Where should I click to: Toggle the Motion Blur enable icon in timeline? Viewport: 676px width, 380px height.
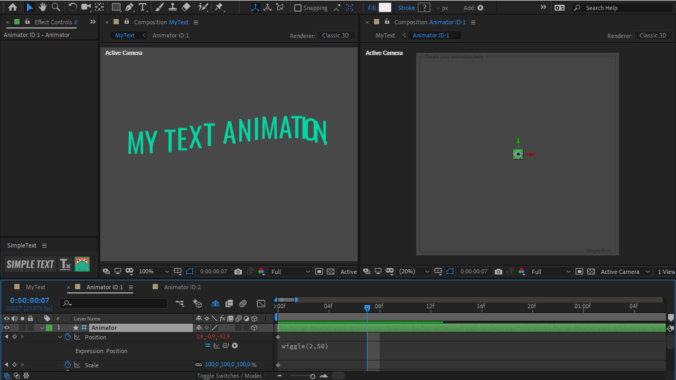[x=243, y=303]
